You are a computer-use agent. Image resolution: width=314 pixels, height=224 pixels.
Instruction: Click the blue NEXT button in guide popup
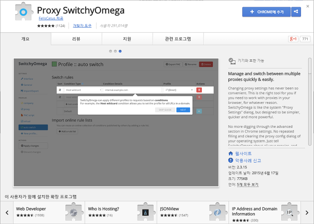(183, 110)
